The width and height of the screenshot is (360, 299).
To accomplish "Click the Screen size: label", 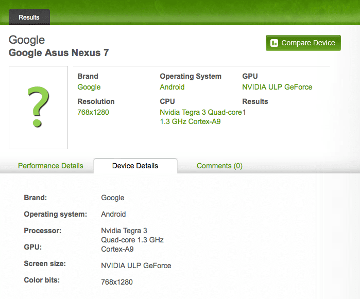I will click(x=45, y=263).
